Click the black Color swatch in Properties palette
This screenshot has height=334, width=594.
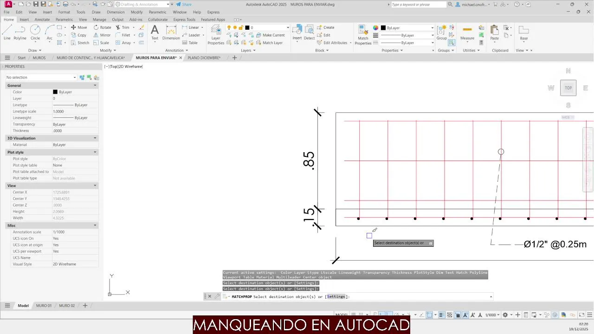tap(55, 92)
